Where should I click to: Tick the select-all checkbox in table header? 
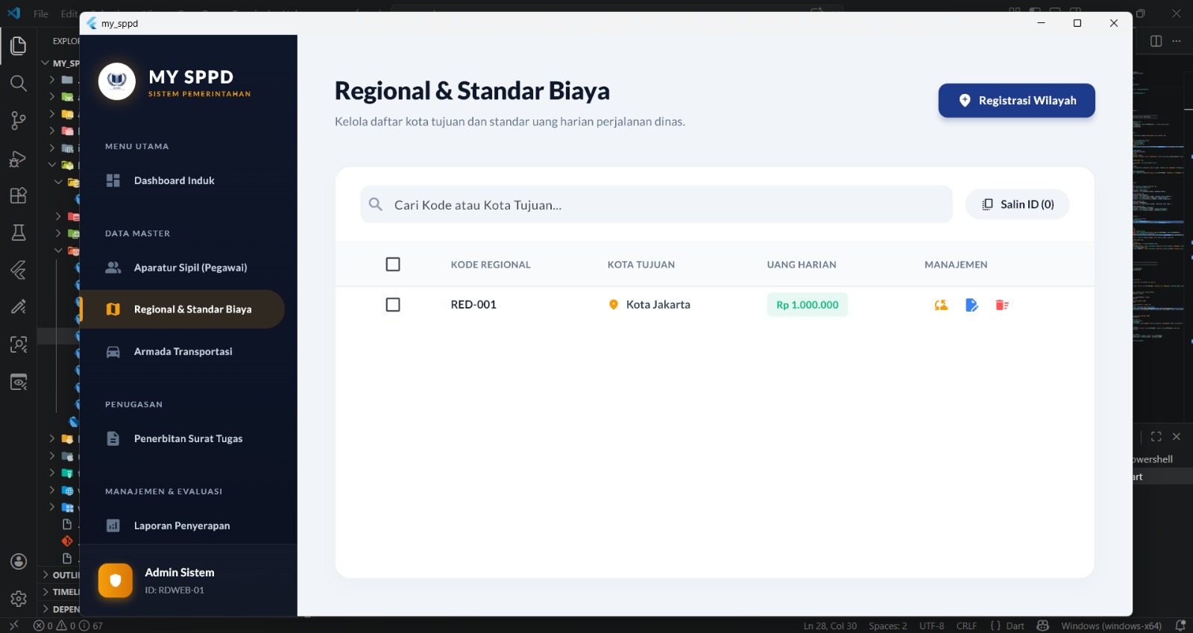coord(393,264)
